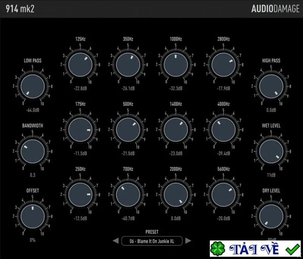Viewport: 303px width, 259px height.
Task: Click the OFFSET knob
Action: coord(33,216)
